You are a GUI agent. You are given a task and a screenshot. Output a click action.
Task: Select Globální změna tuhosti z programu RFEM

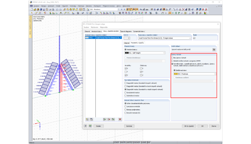pyautogui.click(x=172, y=61)
